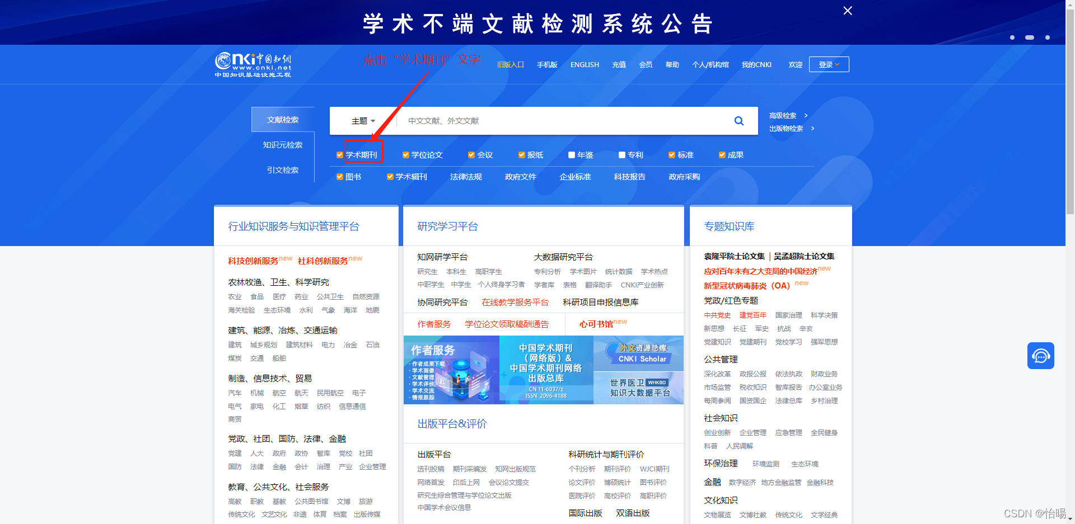
Task: Toggle the 学术辑刊 checkbox
Action: (x=390, y=177)
